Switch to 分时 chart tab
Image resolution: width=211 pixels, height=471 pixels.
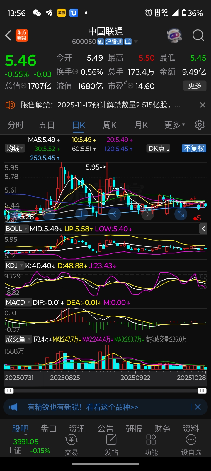[16, 125]
